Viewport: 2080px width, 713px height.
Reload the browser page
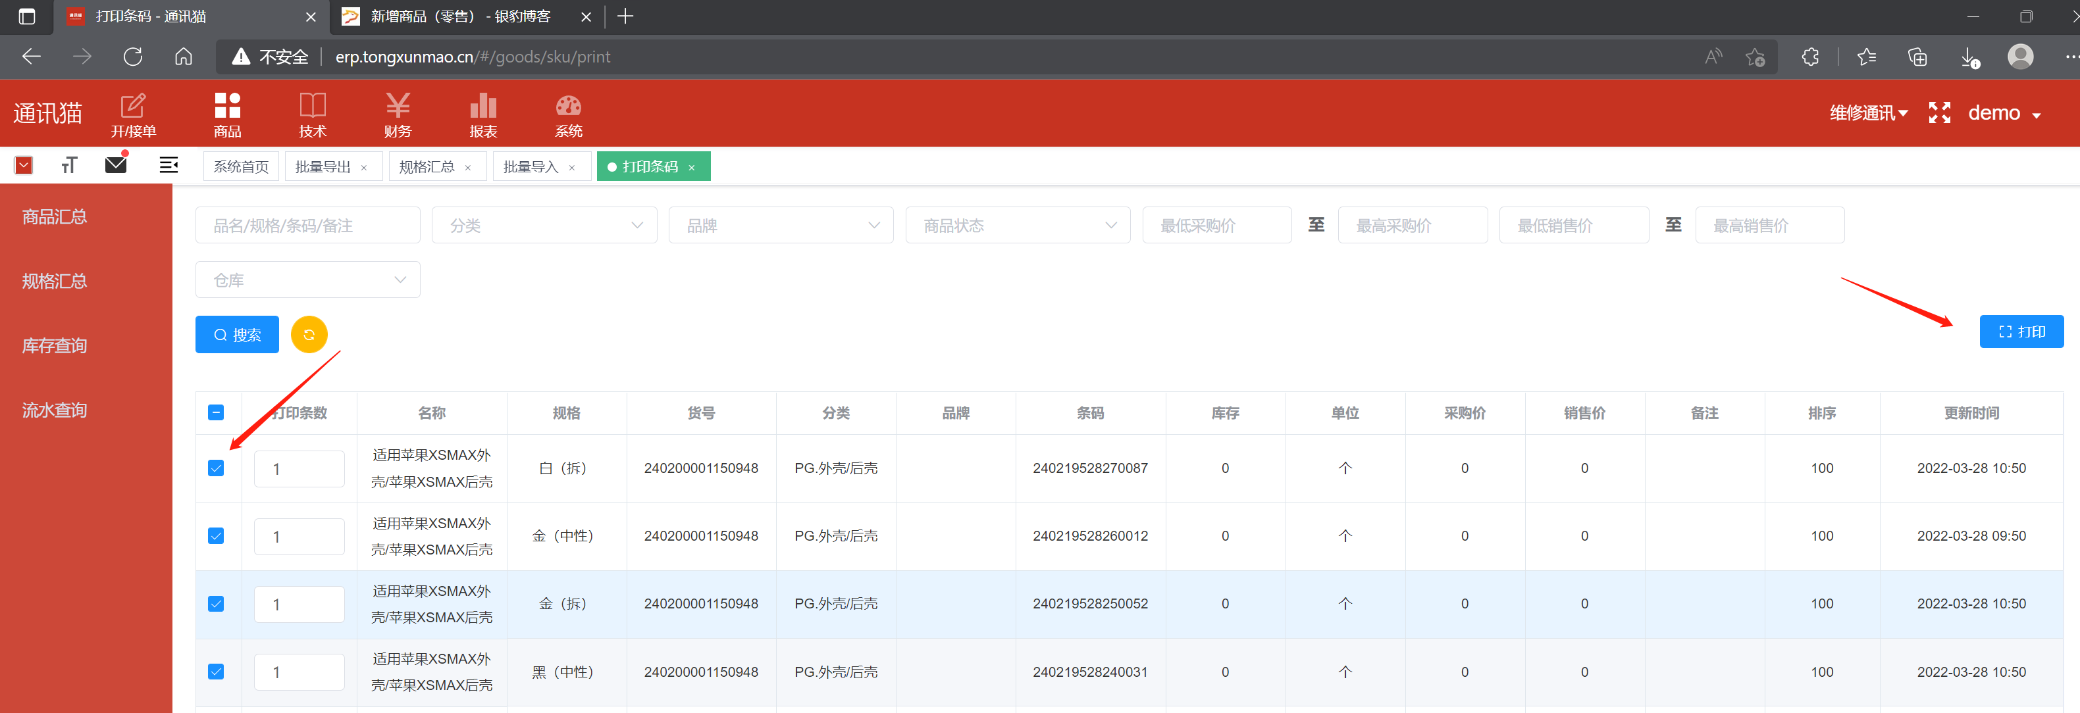coord(133,57)
